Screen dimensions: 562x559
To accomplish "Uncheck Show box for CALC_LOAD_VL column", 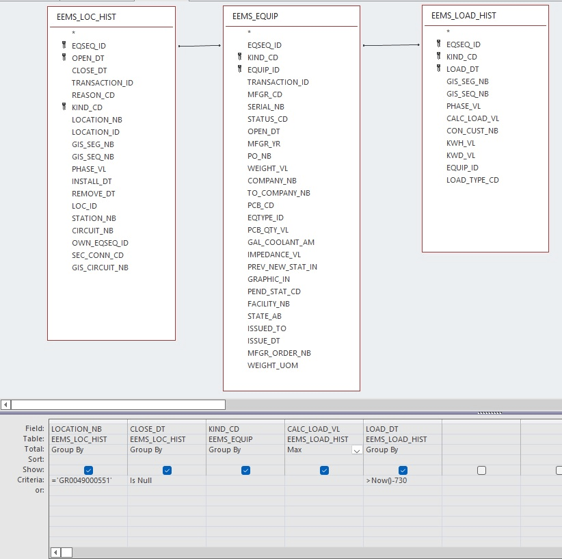I will (x=324, y=470).
